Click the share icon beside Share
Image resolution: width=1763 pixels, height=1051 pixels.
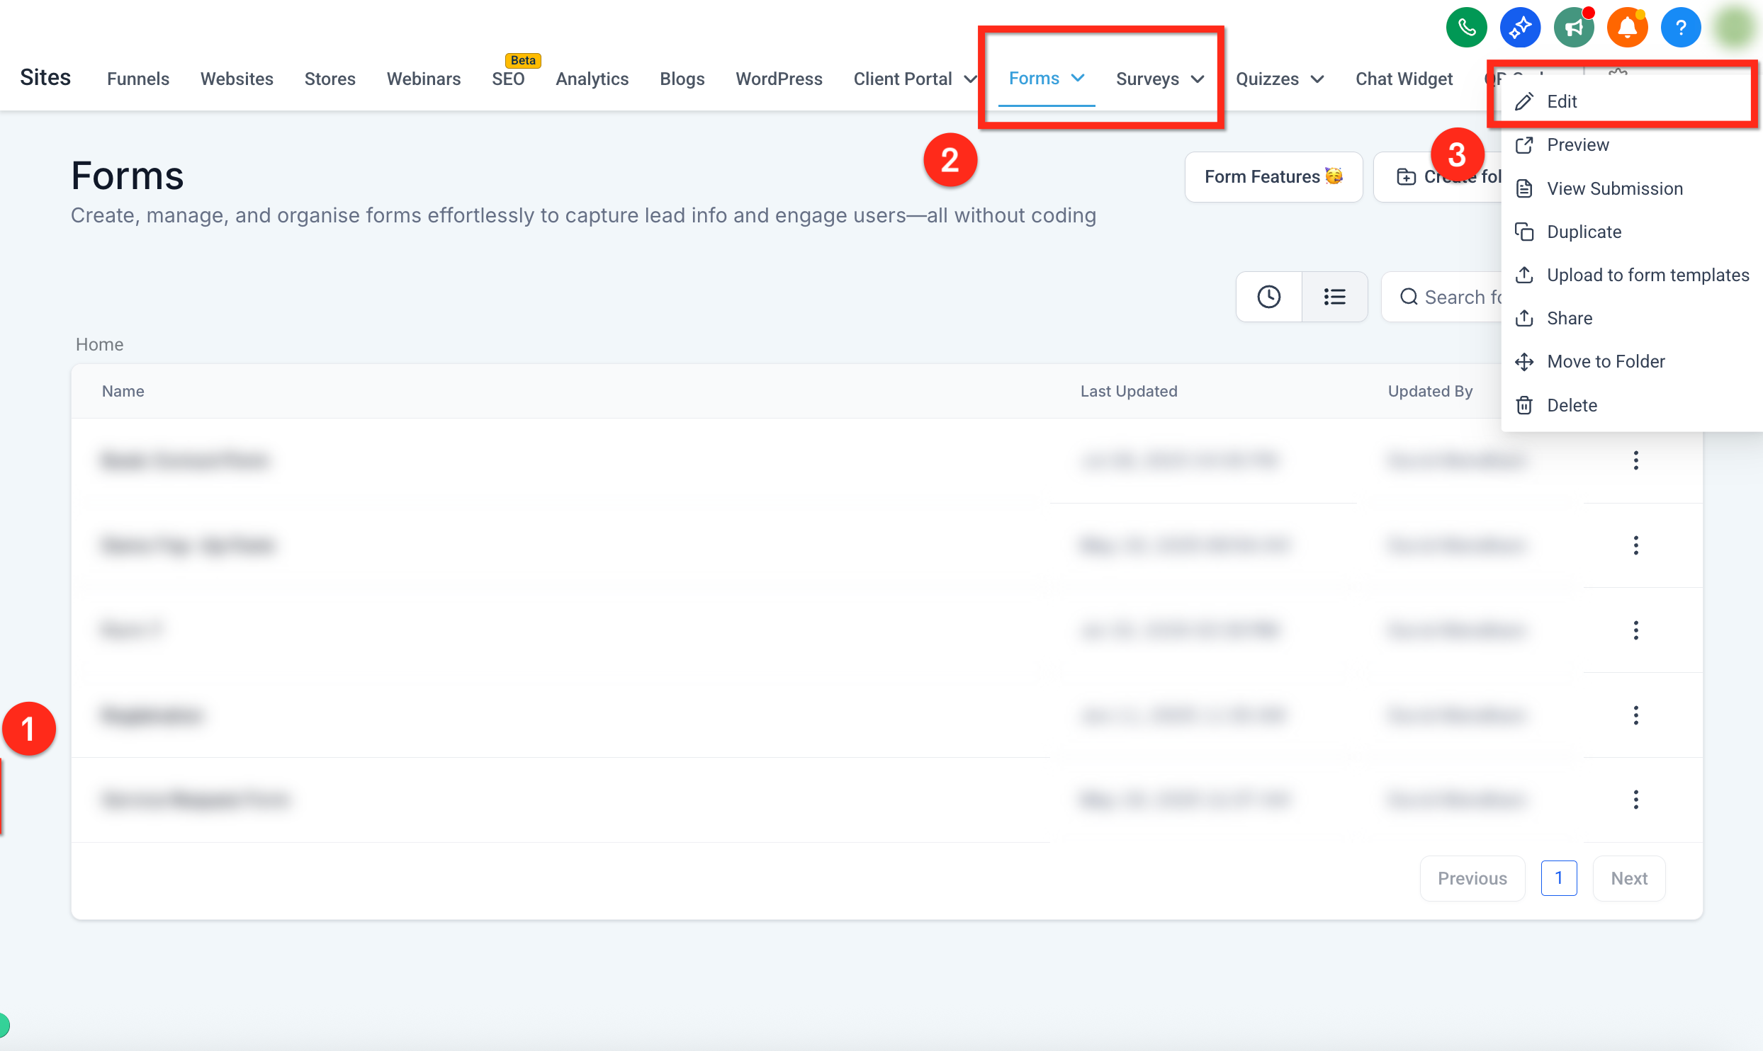tap(1523, 318)
